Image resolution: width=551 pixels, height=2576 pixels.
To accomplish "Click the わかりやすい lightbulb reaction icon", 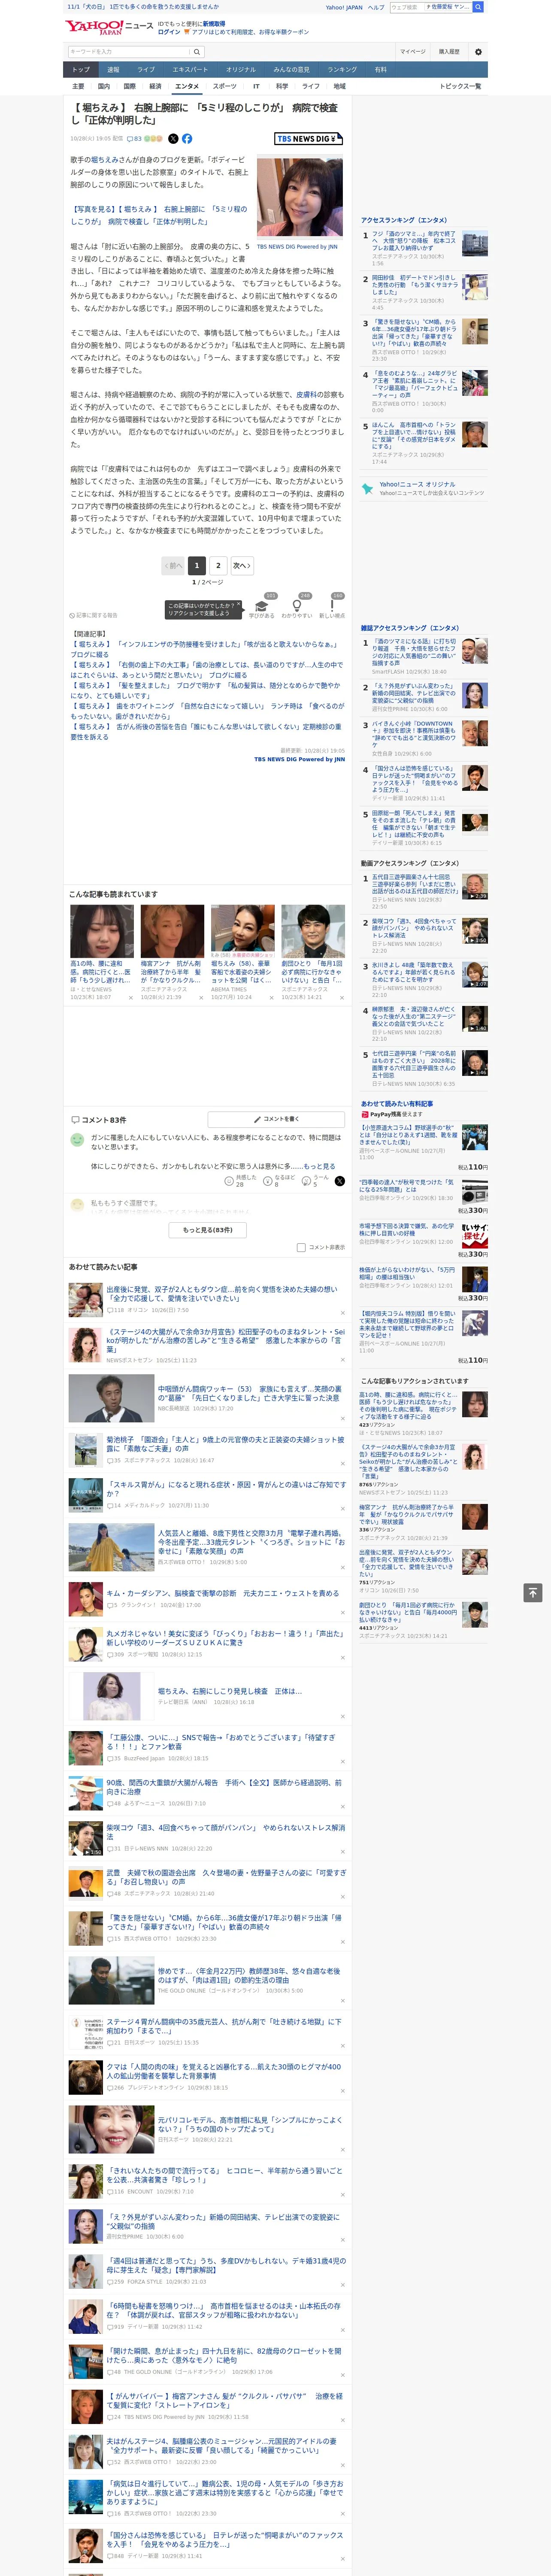I will click(x=297, y=605).
